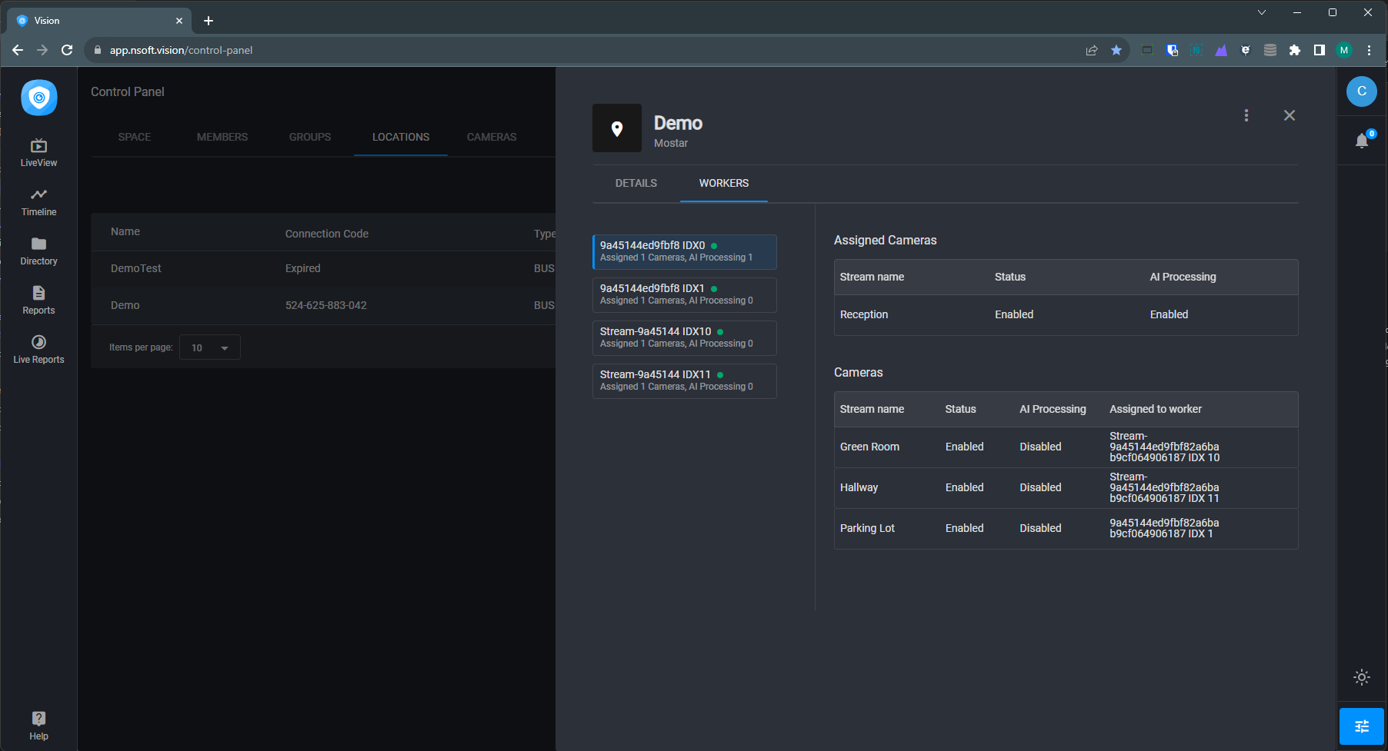Switch to the CAMERAS tab

click(x=492, y=137)
